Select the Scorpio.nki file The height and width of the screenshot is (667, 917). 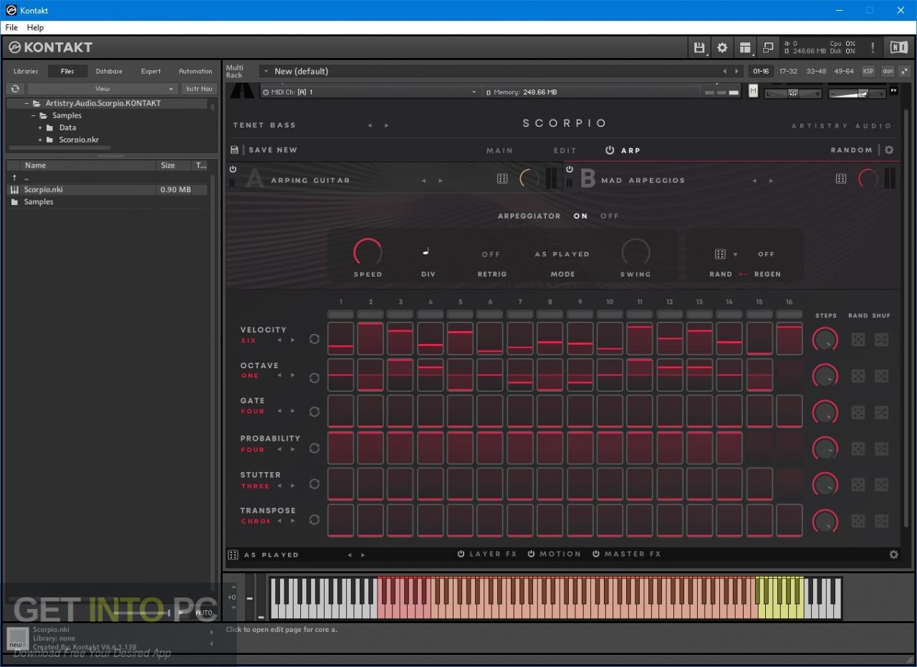108,190
